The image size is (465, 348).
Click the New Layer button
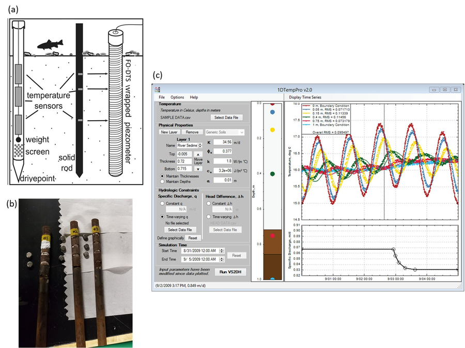click(169, 132)
